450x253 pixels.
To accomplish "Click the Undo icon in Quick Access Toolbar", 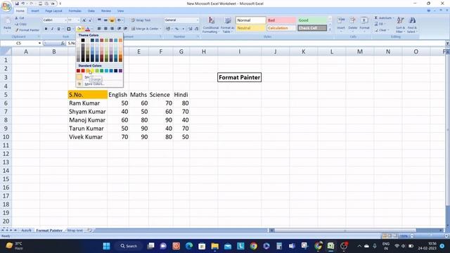I will pos(23,4).
